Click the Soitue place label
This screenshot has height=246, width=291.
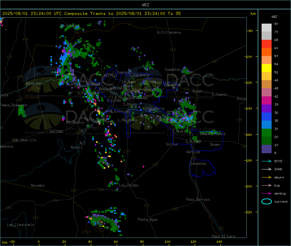pyautogui.click(x=172, y=144)
